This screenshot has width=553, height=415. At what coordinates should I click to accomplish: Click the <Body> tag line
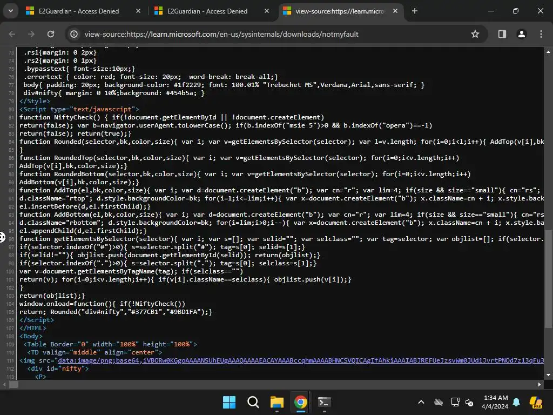pos(31,336)
